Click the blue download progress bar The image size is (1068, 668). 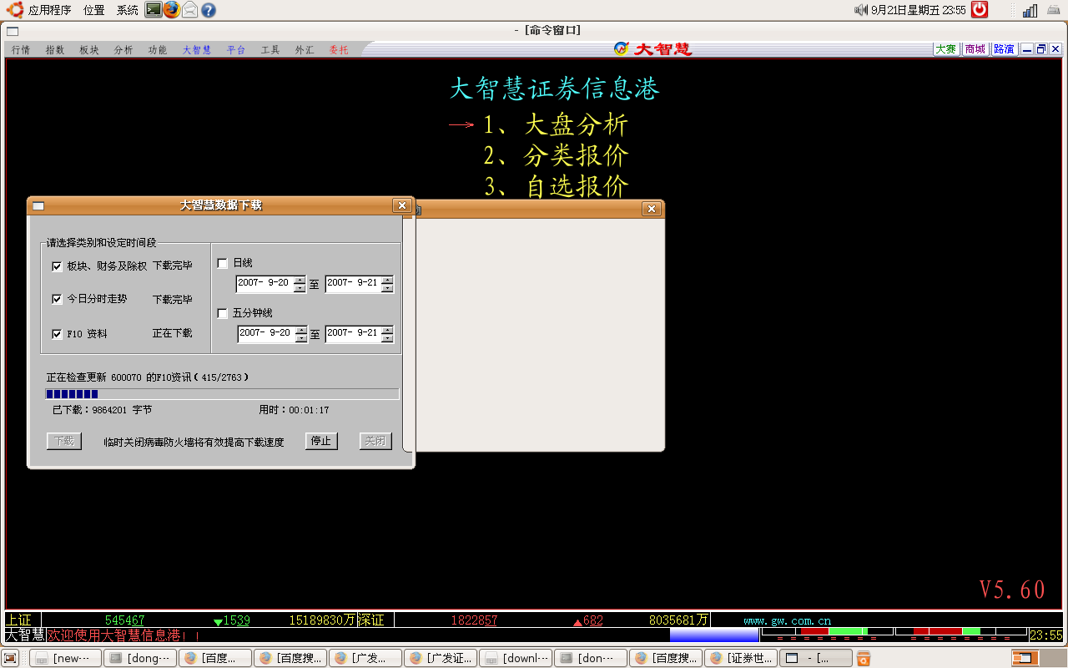[x=222, y=394]
